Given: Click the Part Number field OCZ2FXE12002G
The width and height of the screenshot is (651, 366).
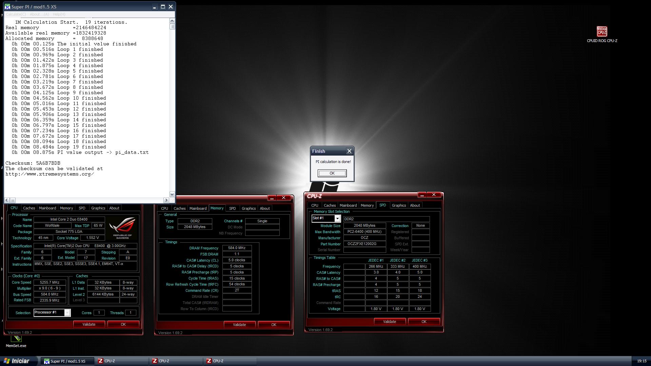Looking at the screenshot, I should pos(364,244).
